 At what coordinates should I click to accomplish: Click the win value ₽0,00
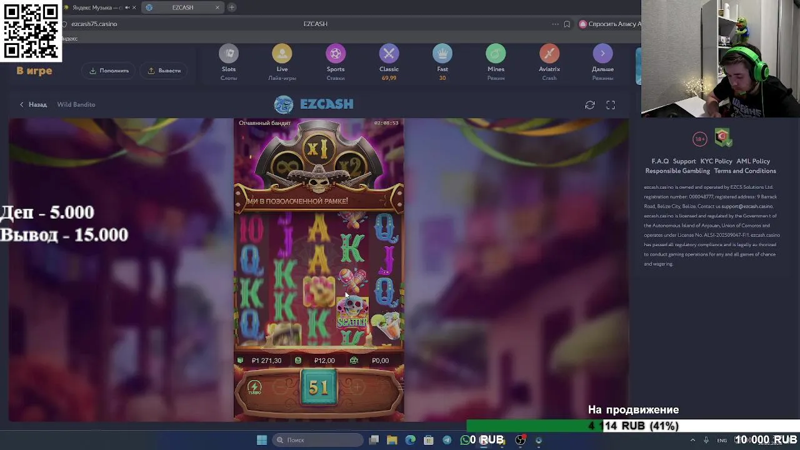point(380,361)
